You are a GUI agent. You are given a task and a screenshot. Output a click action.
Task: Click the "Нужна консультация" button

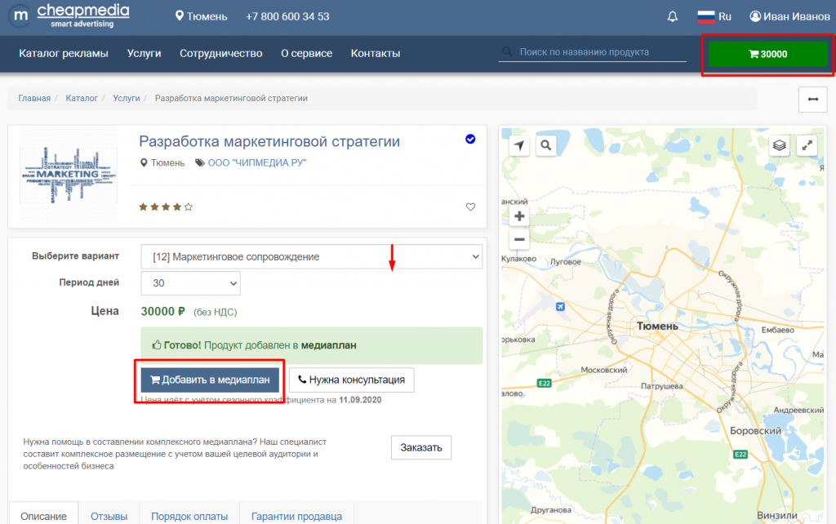pos(351,380)
